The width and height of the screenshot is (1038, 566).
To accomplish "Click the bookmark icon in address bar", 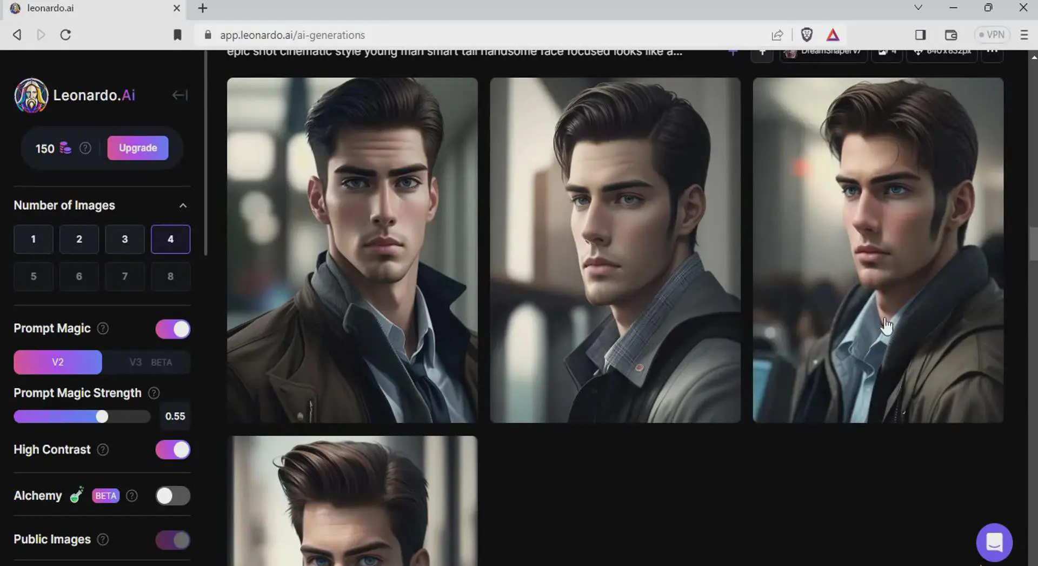I will [177, 35].
